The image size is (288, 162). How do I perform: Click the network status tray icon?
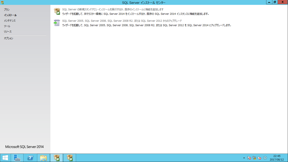(254, 158)
